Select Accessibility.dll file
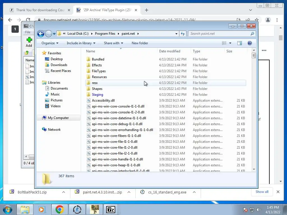The height and width of the screenshot is (215, 287). [x=165, y=101]
